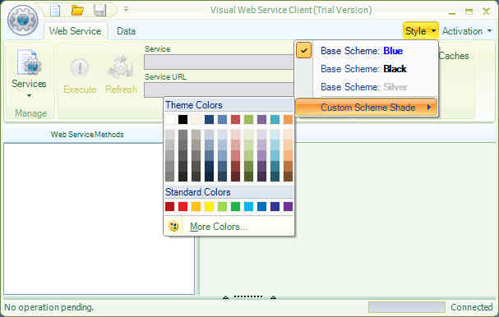Click the status bar progress bar

coord(406,307)
